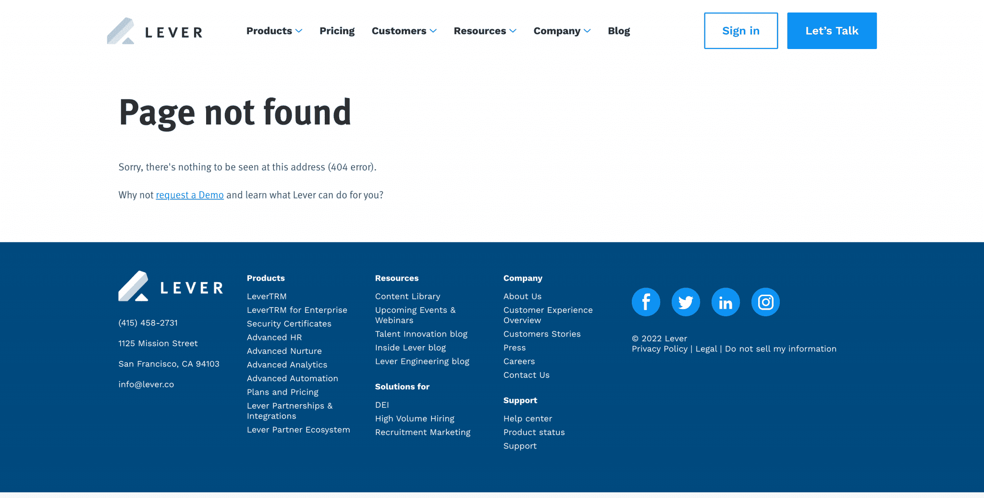984x498 pixels.
Task: Click the San Francisco, CA 94103 text
Action: [169, 364]
